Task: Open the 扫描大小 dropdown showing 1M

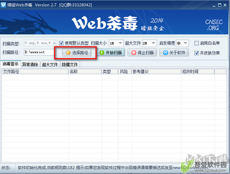Action: 116,43
